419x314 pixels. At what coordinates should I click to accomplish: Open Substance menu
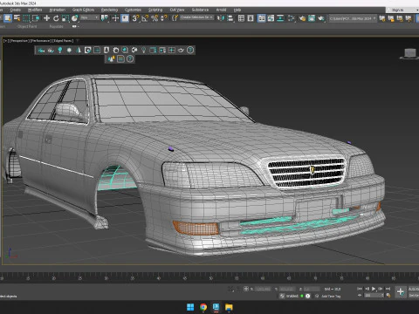(200, 10)
